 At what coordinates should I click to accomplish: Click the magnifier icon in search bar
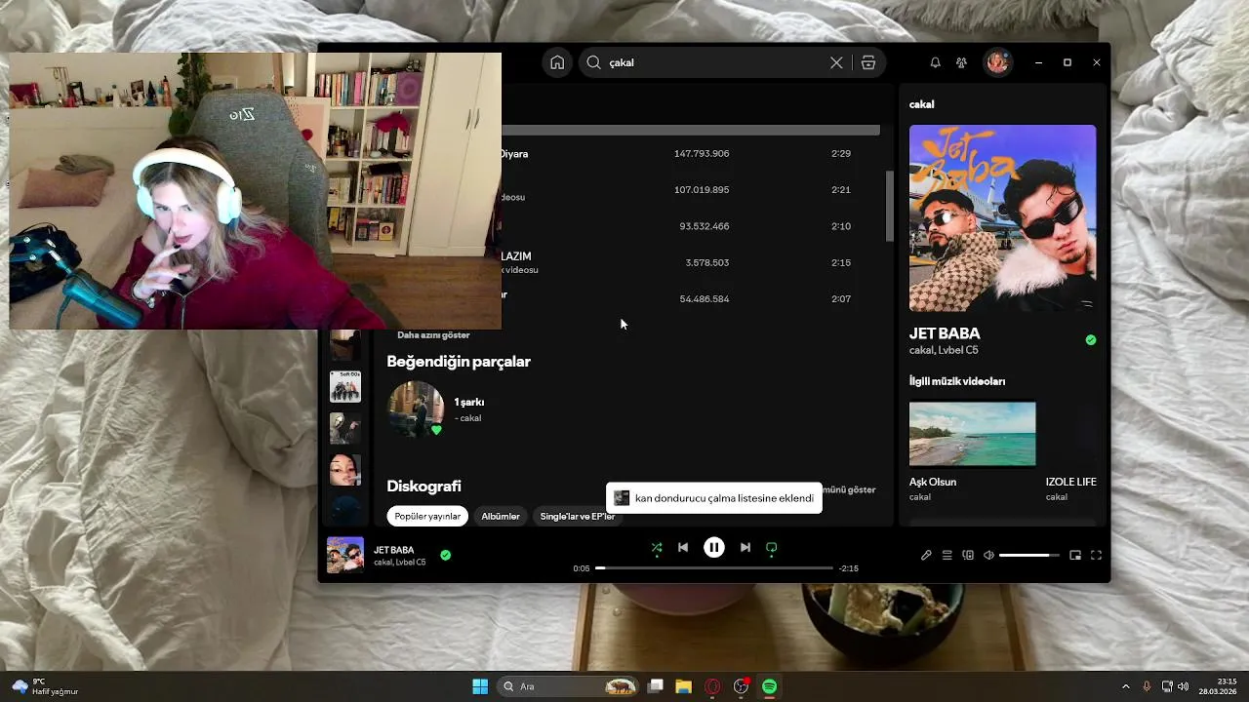tap(593, 62)
